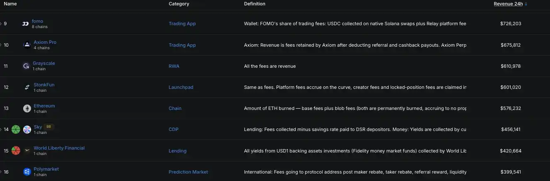Open the StonkFun protocol link
Viewport: 550px width, 181px height.
[x=44, y=85]
